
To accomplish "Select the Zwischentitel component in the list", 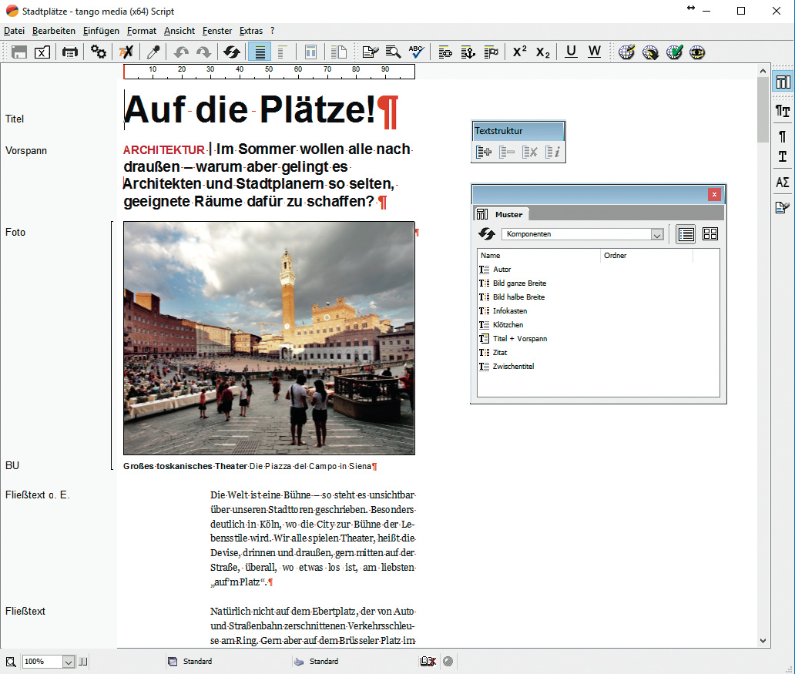I will [513, 367].
